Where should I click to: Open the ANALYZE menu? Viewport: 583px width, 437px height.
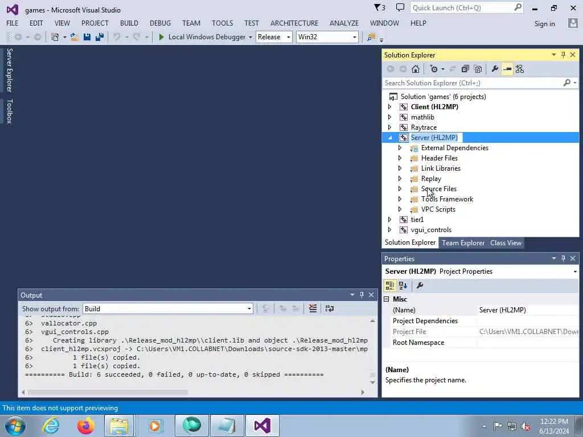pos(344,23)
